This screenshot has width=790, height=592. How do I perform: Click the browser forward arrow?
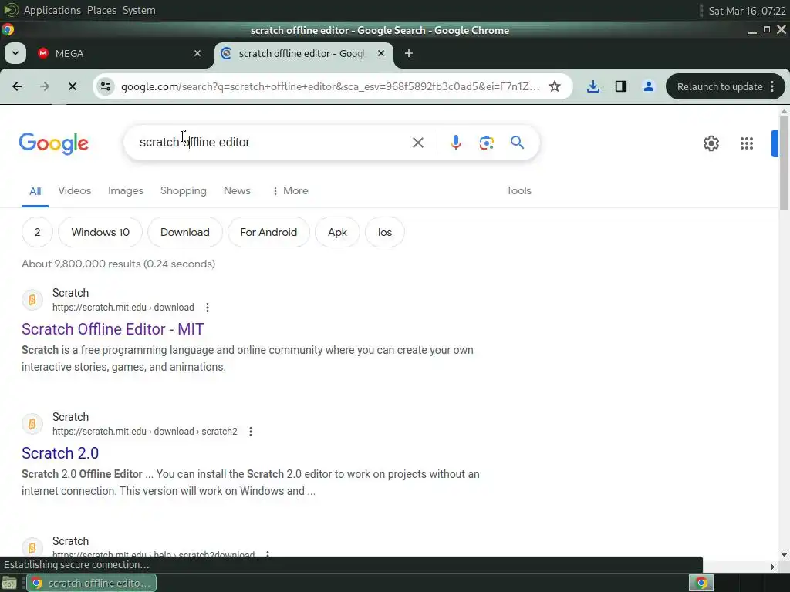point(45,86)
